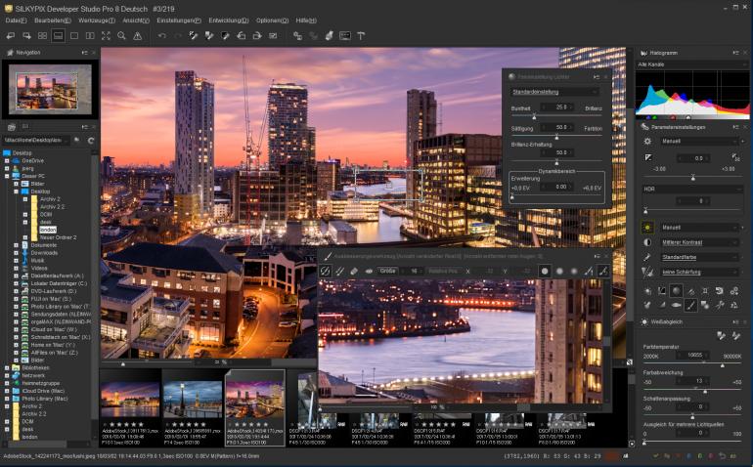Expand the Archiv 2 folder node
The image size is (753, 467).
pos(25,199)
